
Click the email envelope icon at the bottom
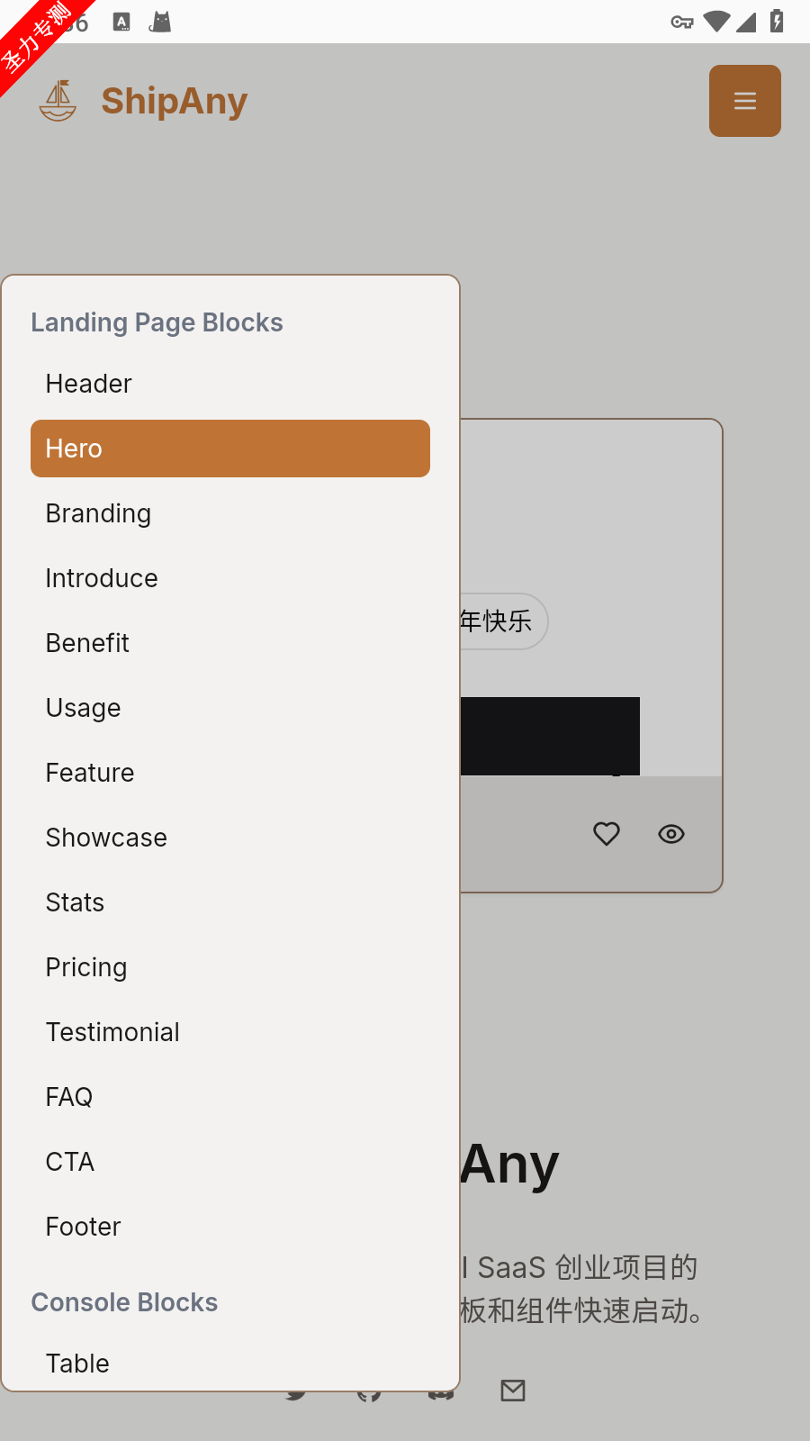[x=513, y=1391]
